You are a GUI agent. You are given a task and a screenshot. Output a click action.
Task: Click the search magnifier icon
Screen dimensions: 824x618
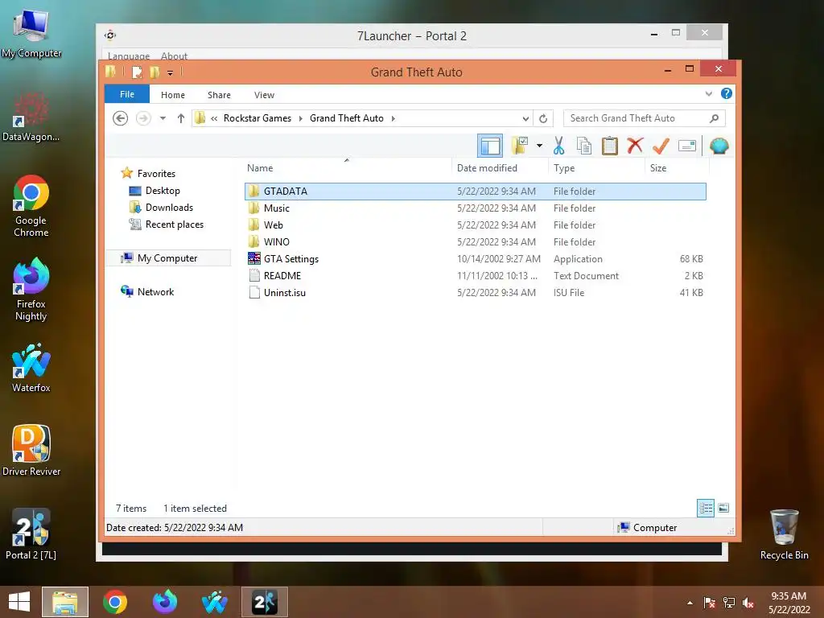point(714,118)
